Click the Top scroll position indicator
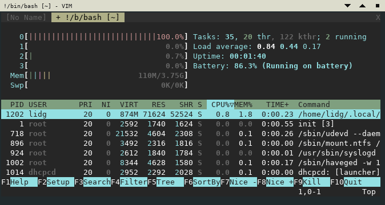Image resolution: width=385 pixels, height=205 pixels. (x=369, y=192)
